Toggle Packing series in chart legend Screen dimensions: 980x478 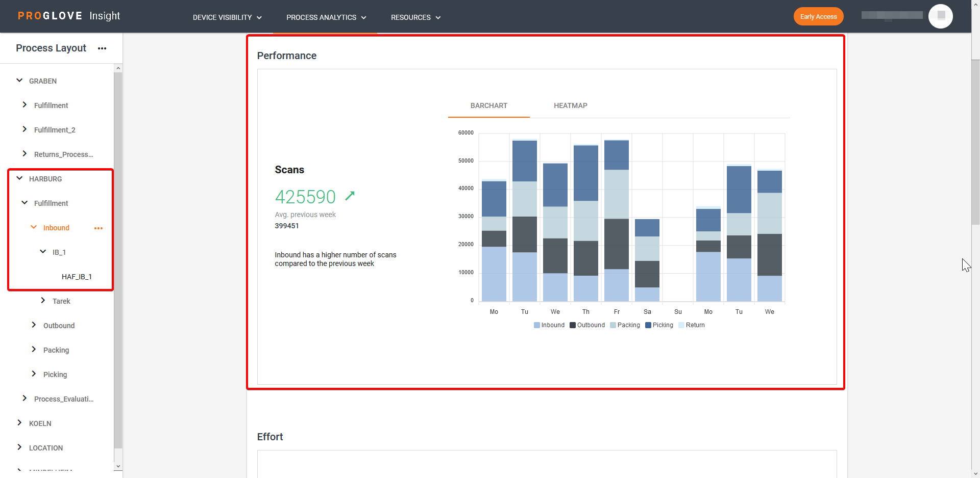tap(625, 325)
